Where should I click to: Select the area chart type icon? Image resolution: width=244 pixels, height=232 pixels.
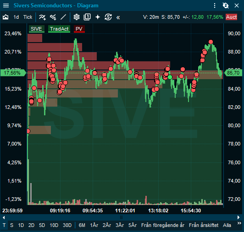6,17
